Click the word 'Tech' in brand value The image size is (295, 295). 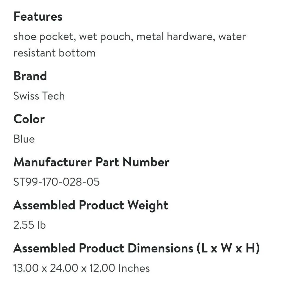53,96
